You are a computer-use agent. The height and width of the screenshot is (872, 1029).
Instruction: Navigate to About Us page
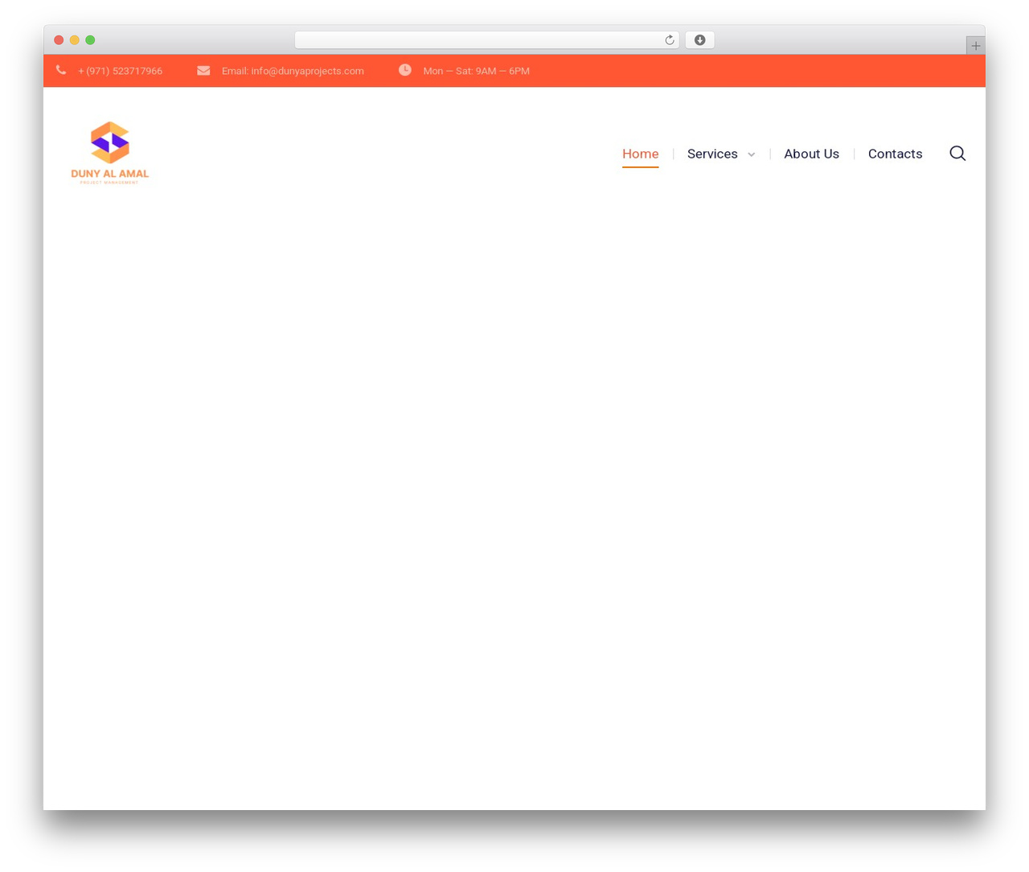click(x=811, y=154)
